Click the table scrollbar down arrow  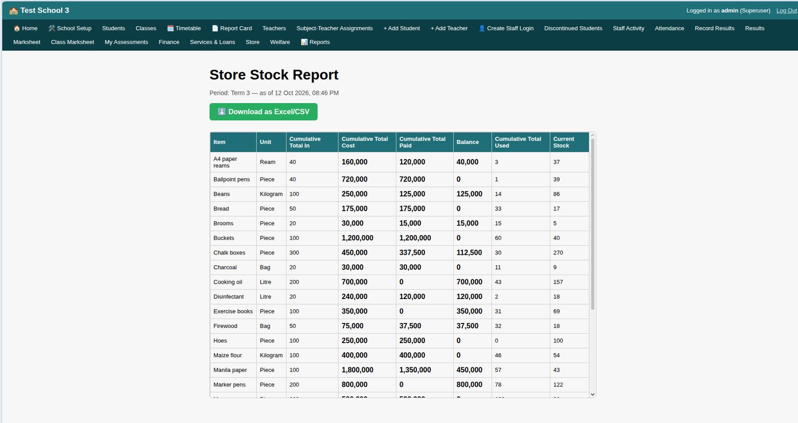click(593, 394)
